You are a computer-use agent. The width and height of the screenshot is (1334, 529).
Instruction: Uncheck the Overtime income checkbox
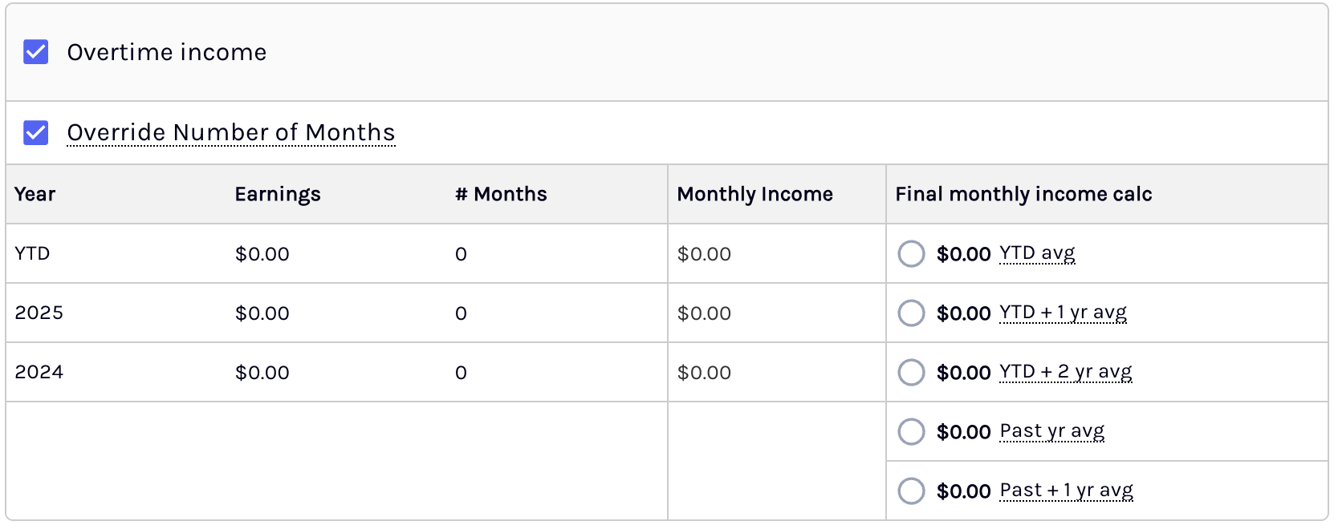(36, 52)
